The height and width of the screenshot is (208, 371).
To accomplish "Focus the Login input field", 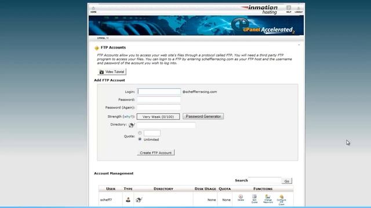I will click(159, 91).
